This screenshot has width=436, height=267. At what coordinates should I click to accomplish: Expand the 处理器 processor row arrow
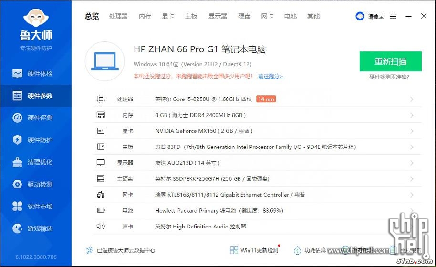coord(411,99)
